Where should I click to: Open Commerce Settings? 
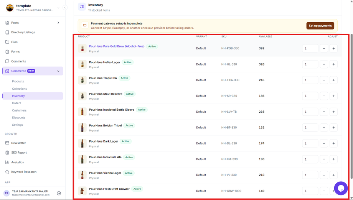click(x=18, y=125)
